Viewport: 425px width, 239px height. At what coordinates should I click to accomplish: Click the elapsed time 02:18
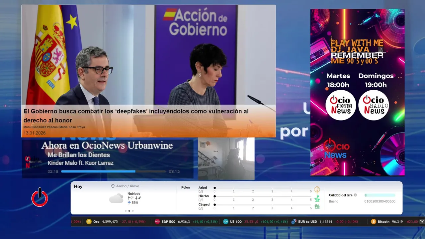(53, 172)
